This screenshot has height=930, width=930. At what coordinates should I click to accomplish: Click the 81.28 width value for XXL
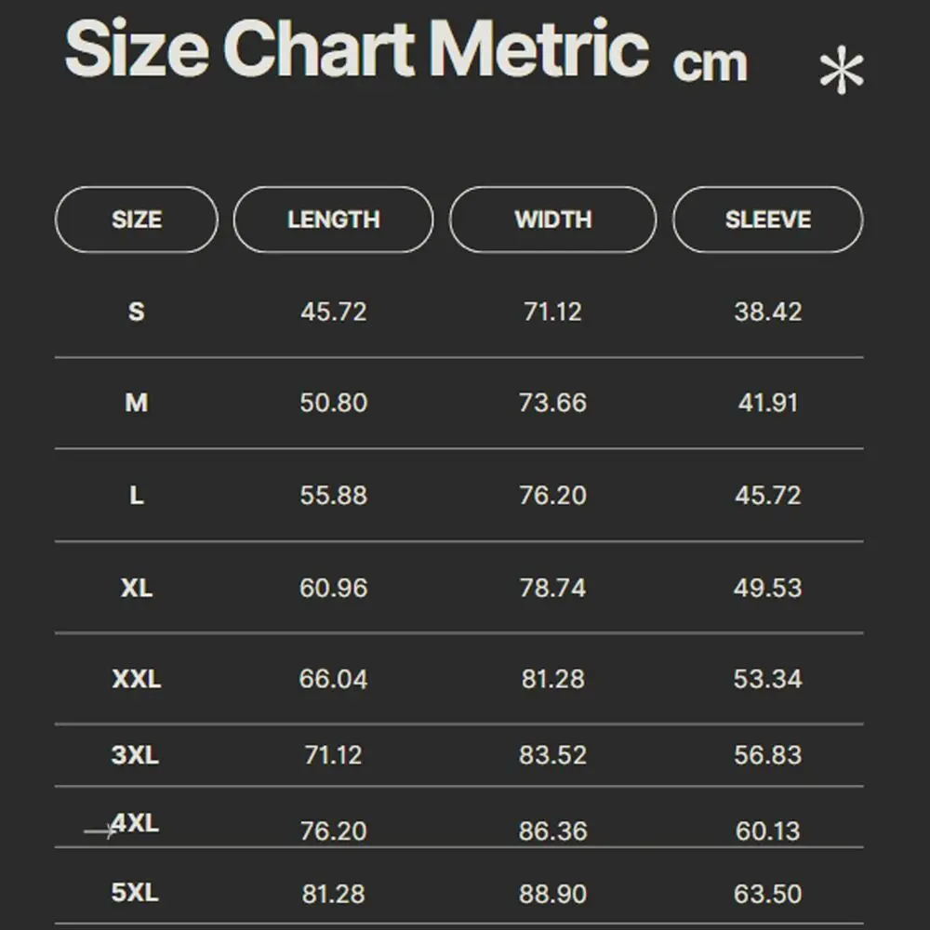coord(553,680)
